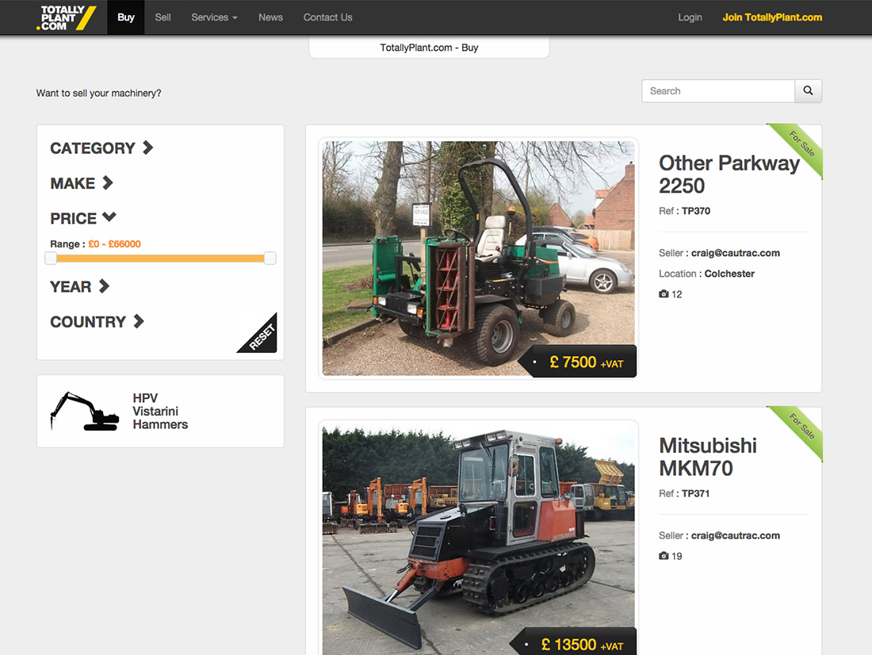Navigate to Contact Us

pos(327,17)
